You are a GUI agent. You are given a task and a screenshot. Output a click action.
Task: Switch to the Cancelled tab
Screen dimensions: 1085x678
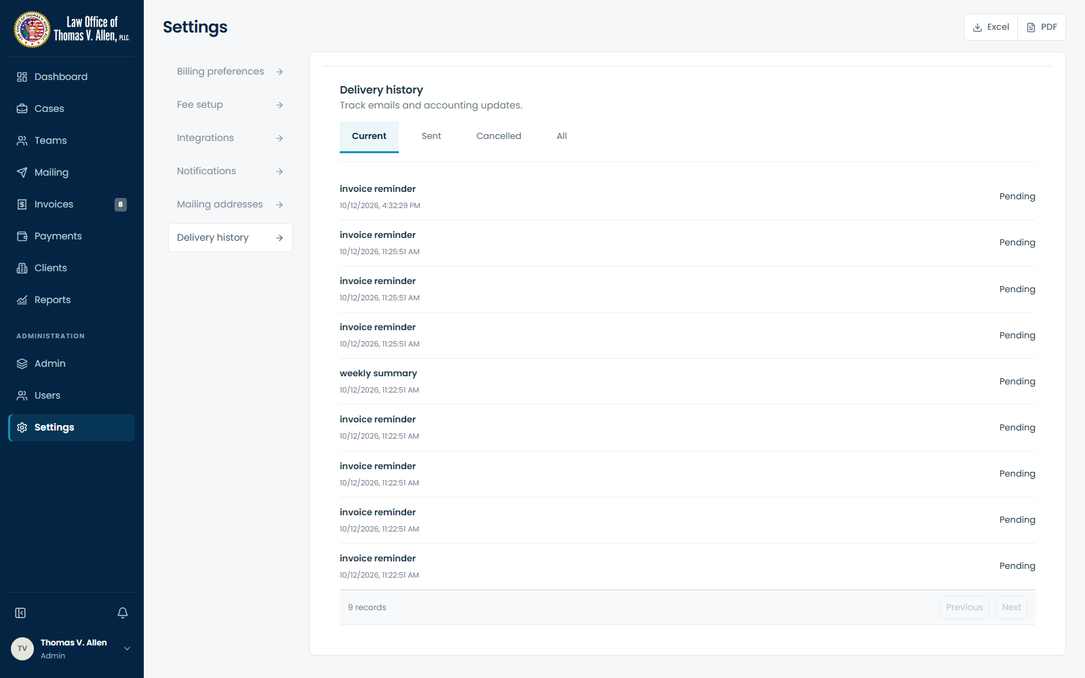click(x=498, y=136)
